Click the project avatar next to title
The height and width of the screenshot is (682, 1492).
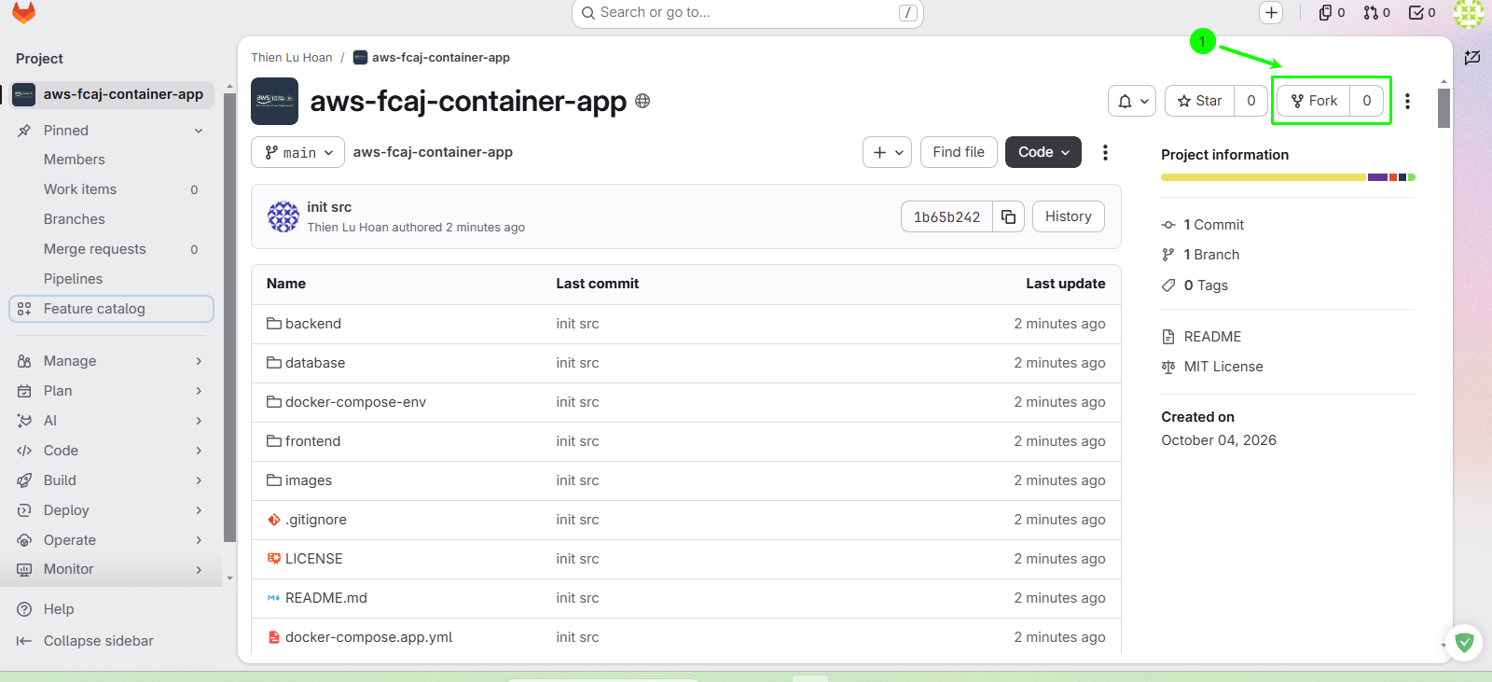(x=274, y=101)
